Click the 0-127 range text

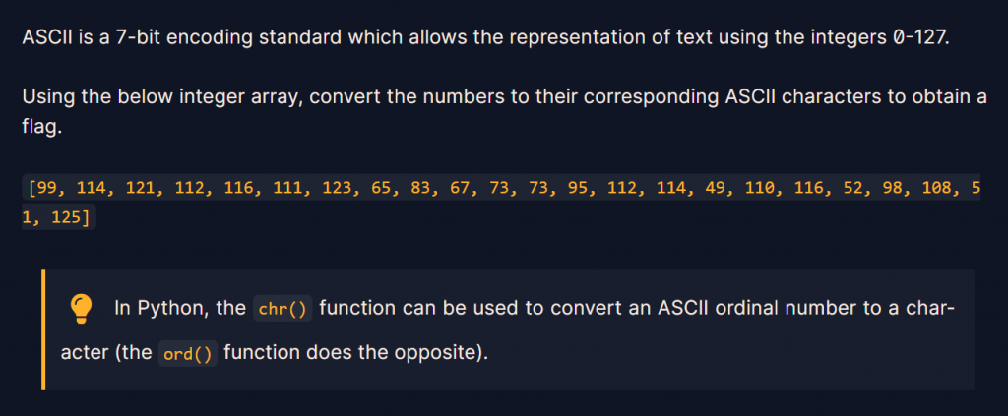tap(921, 38)
